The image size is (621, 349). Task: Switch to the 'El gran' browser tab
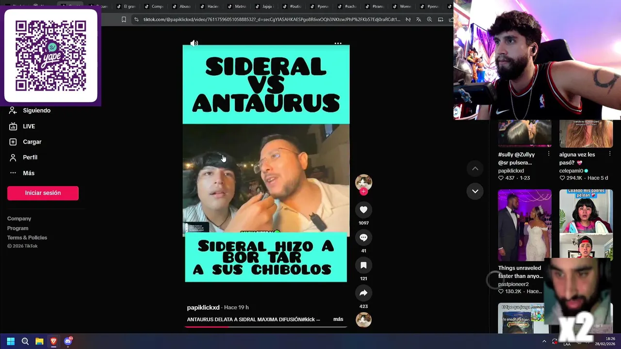pos(127,6)
